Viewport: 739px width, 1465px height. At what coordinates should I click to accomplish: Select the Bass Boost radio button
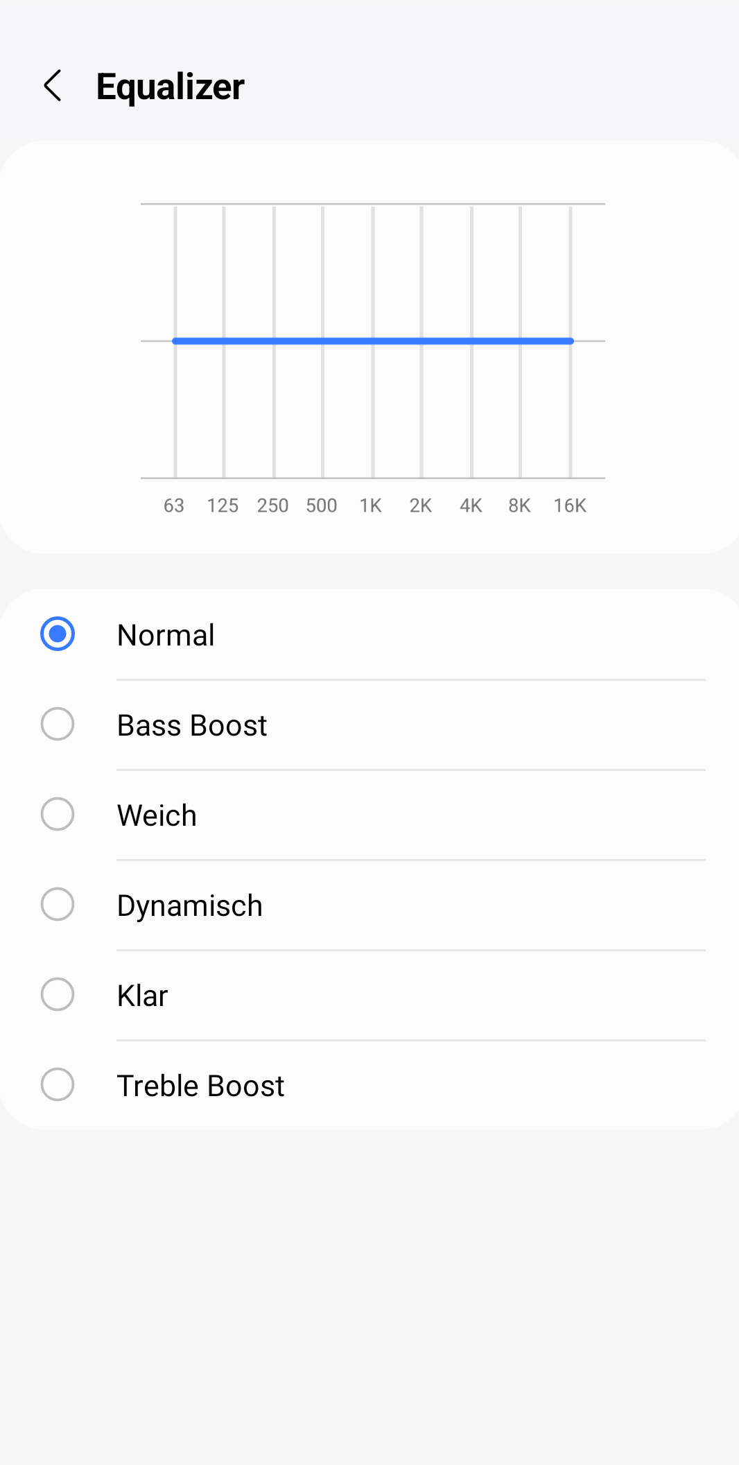point(58,725)
